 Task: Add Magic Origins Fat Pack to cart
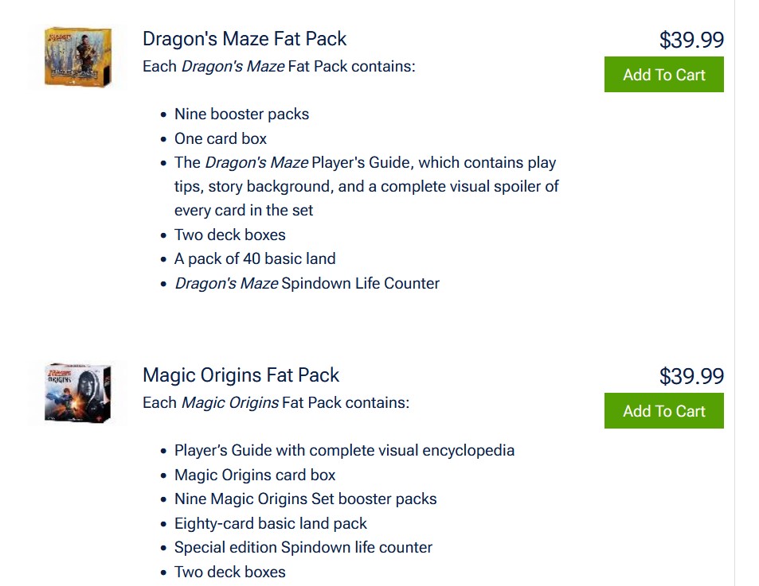[x=663, y=411]
